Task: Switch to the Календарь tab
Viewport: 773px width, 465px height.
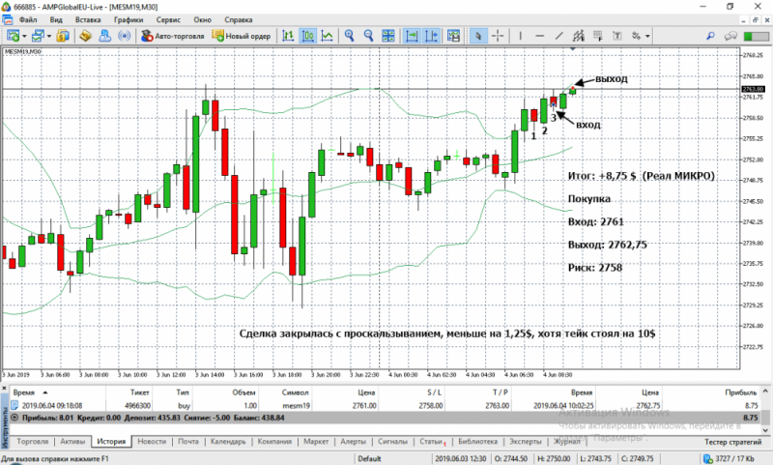Action: pyautogui.click(x=228, y=442)
